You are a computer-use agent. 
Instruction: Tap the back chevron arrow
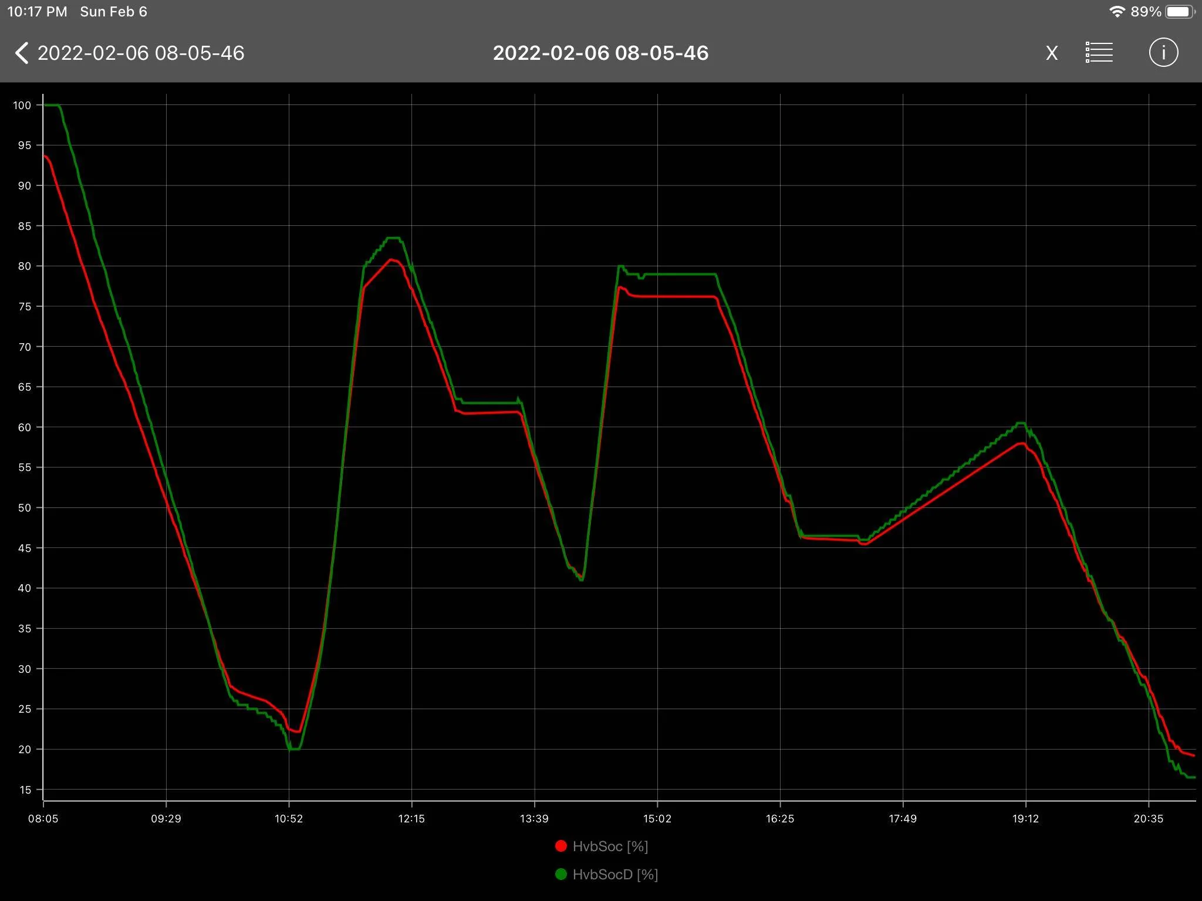(22, 53)
